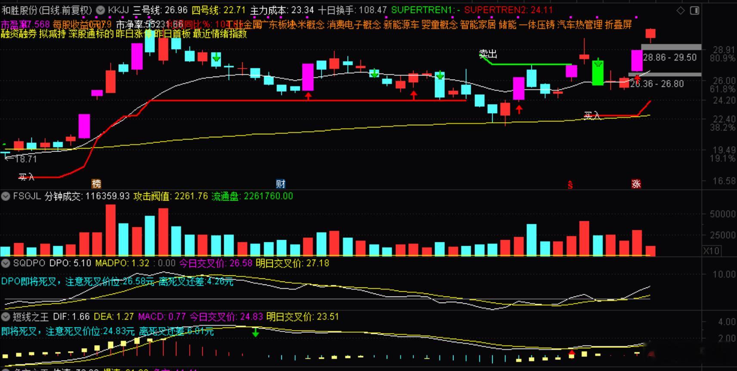Click the green down arrow in the 短线之王 panel
This screenshot has width=737, height=371.
256,332
